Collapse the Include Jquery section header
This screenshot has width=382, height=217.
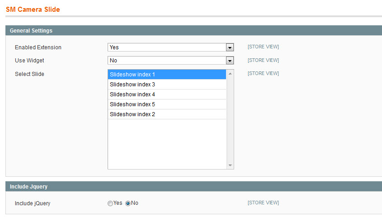[x=193, y=187]
